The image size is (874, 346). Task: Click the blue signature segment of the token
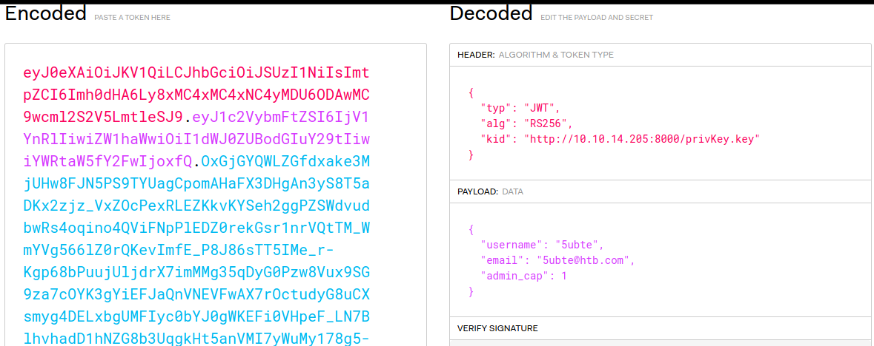point(196,251)
